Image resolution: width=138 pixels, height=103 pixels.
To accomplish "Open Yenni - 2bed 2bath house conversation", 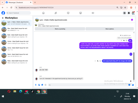I will [16, 55].
